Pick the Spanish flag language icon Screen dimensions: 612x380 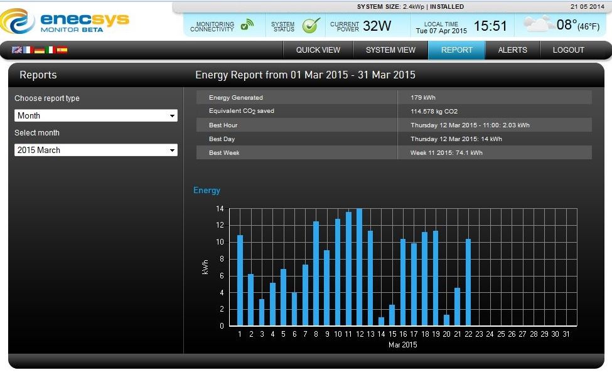click(62, 50)
